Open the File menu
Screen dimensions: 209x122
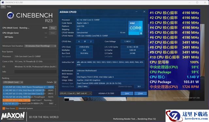click(x=3, y=7)
